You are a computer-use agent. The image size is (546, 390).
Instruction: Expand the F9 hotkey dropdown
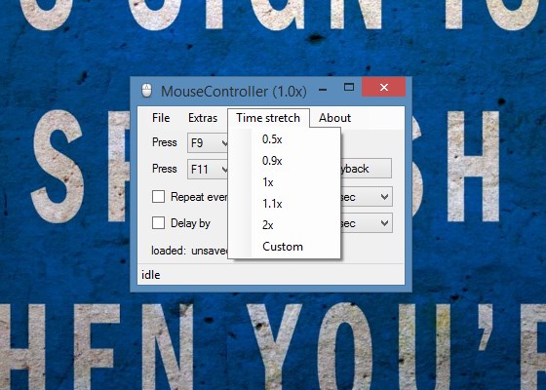tap(208, 142)
